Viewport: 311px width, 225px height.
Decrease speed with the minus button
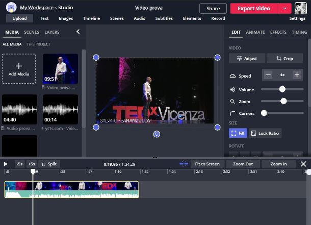click(268, 75)
